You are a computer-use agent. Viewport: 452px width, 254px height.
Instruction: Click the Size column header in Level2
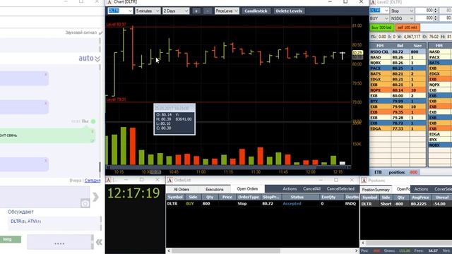tap(417, 46)
